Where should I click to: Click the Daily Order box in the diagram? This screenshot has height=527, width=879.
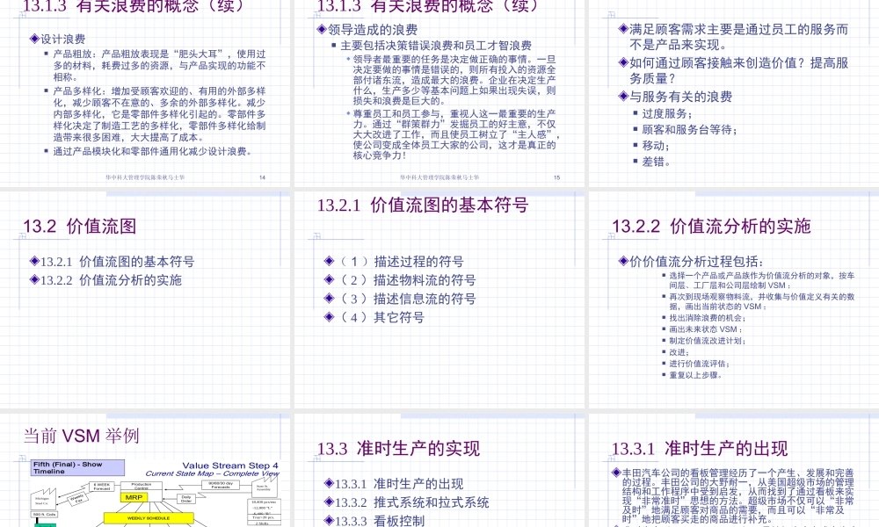click(x=186, y=498)
